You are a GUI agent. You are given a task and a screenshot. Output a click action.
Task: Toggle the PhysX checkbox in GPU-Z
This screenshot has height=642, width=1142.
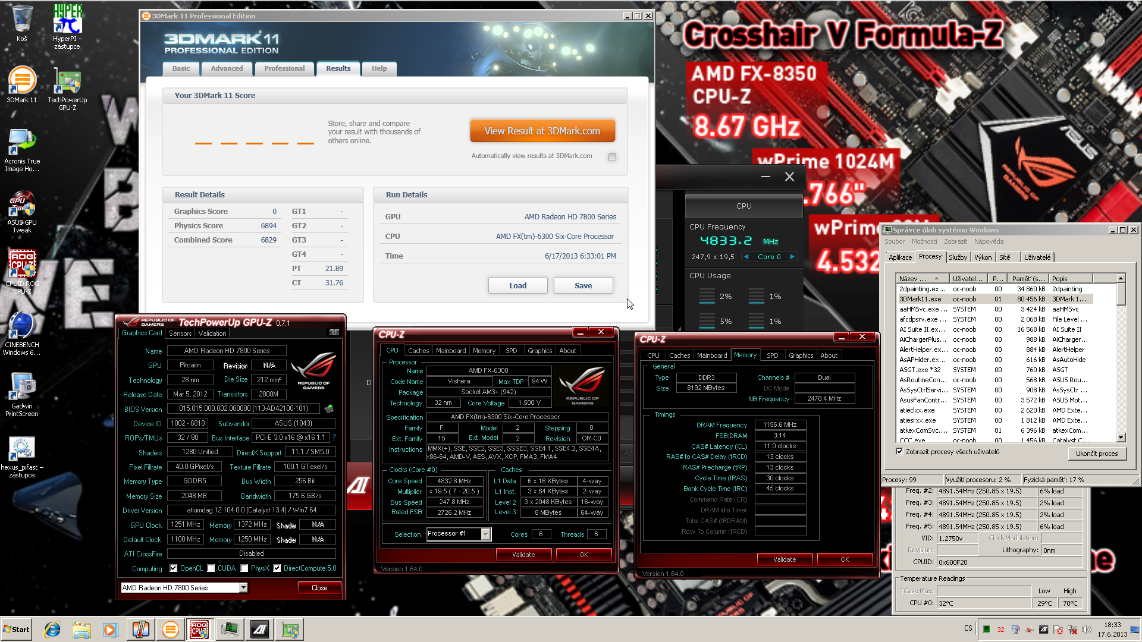coord(244,568)
